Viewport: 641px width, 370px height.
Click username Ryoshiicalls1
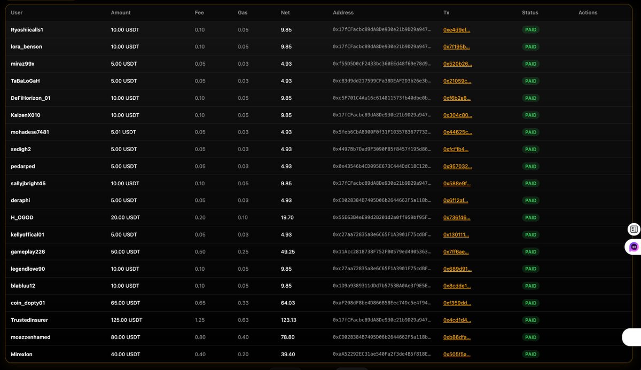(x=27, y=30)
